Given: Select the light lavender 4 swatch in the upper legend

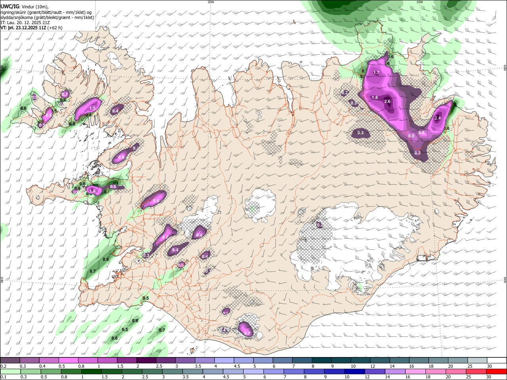Looking at the screenshot, I should (224, 361).
